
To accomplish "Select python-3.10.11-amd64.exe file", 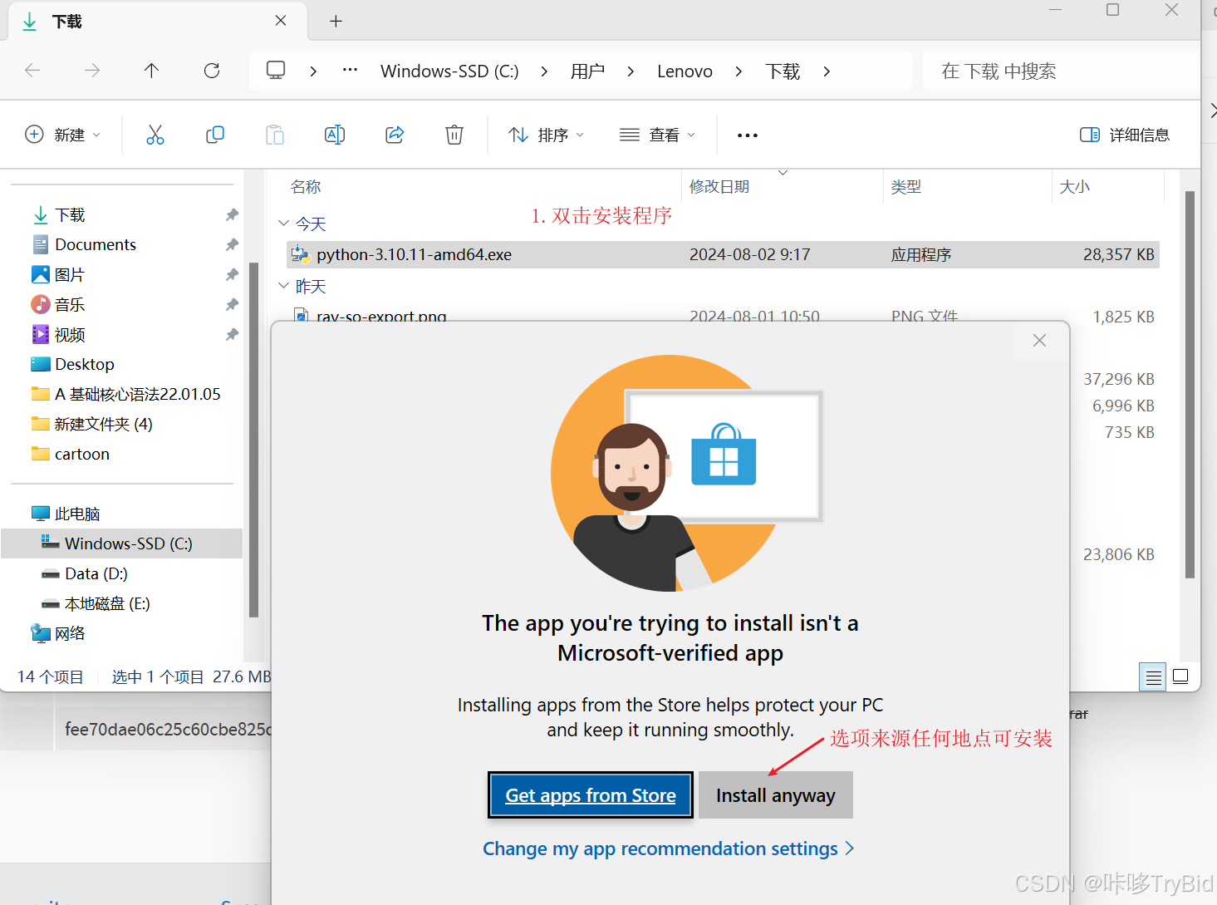I will pos(723,255).
